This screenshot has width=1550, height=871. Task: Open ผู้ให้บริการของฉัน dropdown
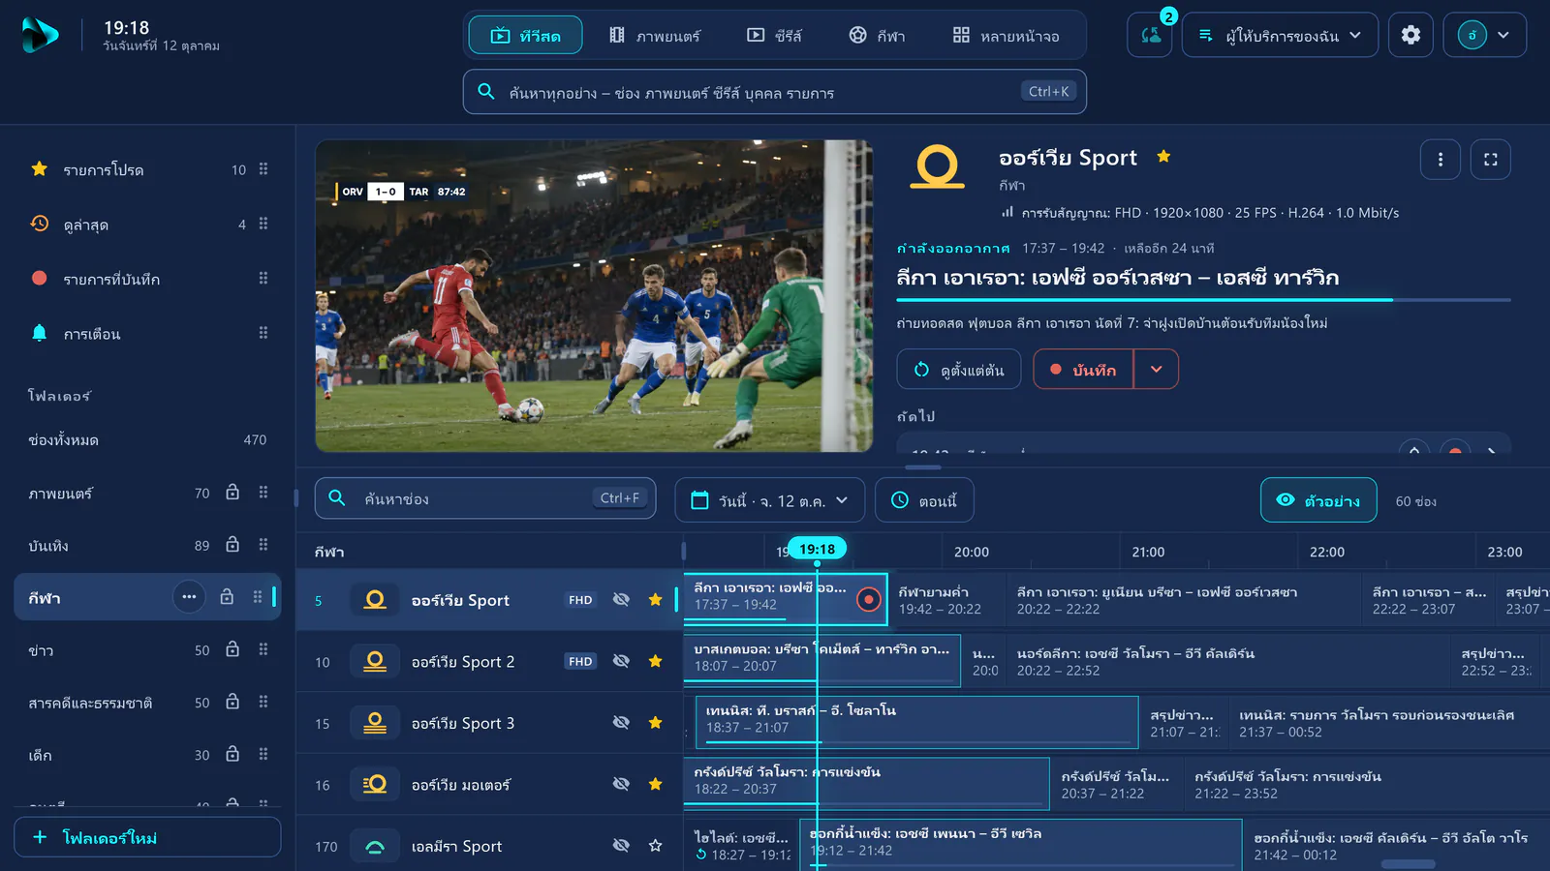1280,35
